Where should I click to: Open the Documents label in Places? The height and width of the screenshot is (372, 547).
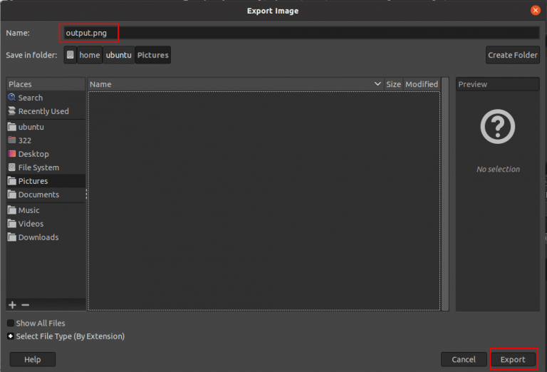click(x=38, y=195)
